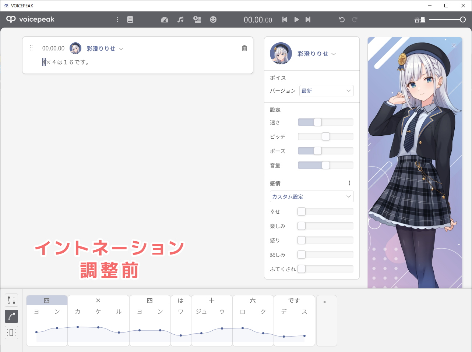The width and height of the screenshot is (472, 352).
Task: Click the large narrator avatar in side panel
Action: coord(281,53)
